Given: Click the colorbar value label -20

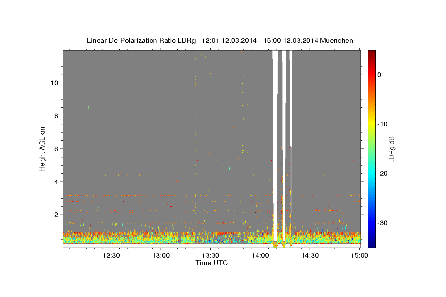Looking at the screenshot, I should coord(383,173).
